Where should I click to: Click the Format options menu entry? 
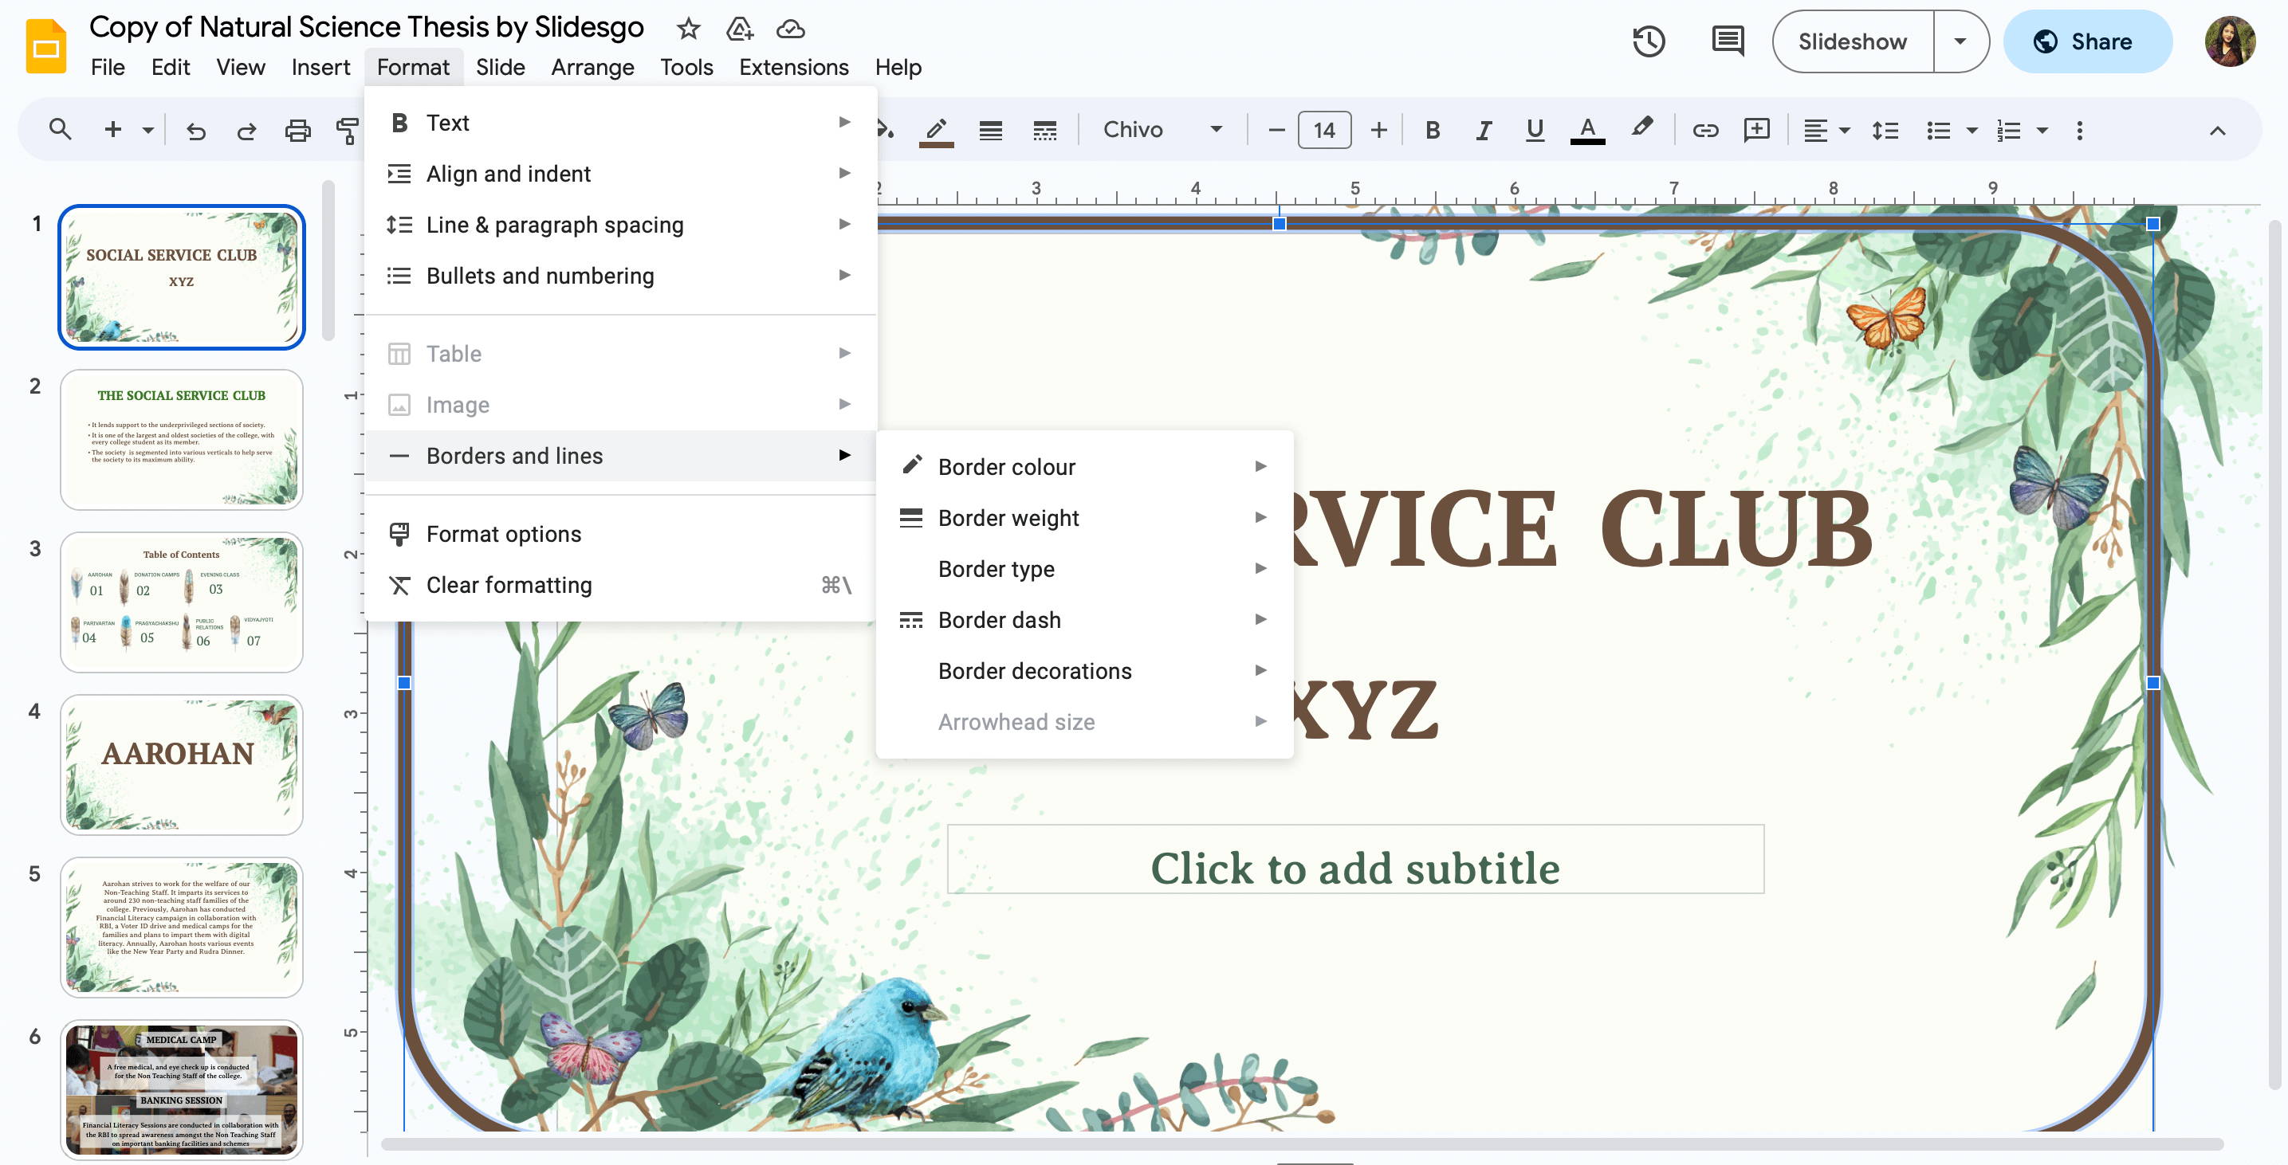[504, 533]
